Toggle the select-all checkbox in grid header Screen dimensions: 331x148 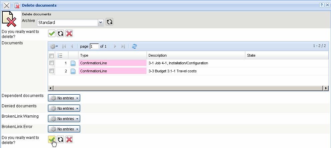pyautogui.click(x=51, y=56)
